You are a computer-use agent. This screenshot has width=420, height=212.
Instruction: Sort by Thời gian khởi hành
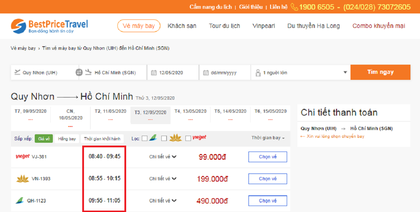(x=102, y=139)
